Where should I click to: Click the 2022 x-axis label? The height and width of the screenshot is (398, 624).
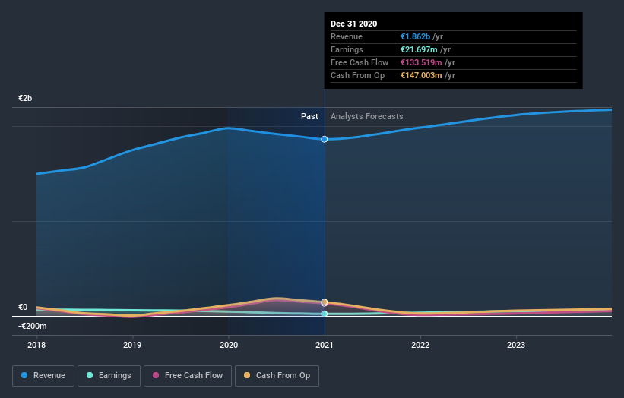tap(420, 345)
